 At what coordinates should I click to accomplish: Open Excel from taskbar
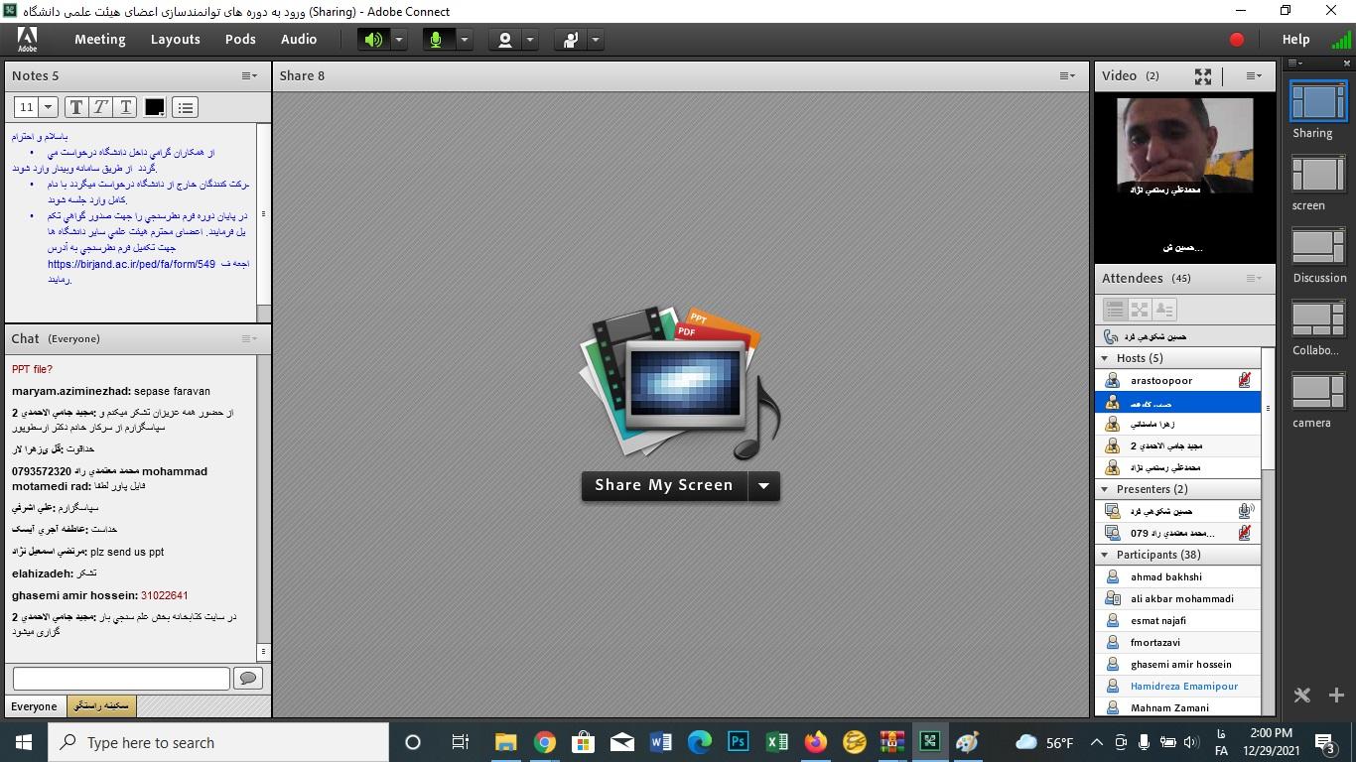(776, 742)
